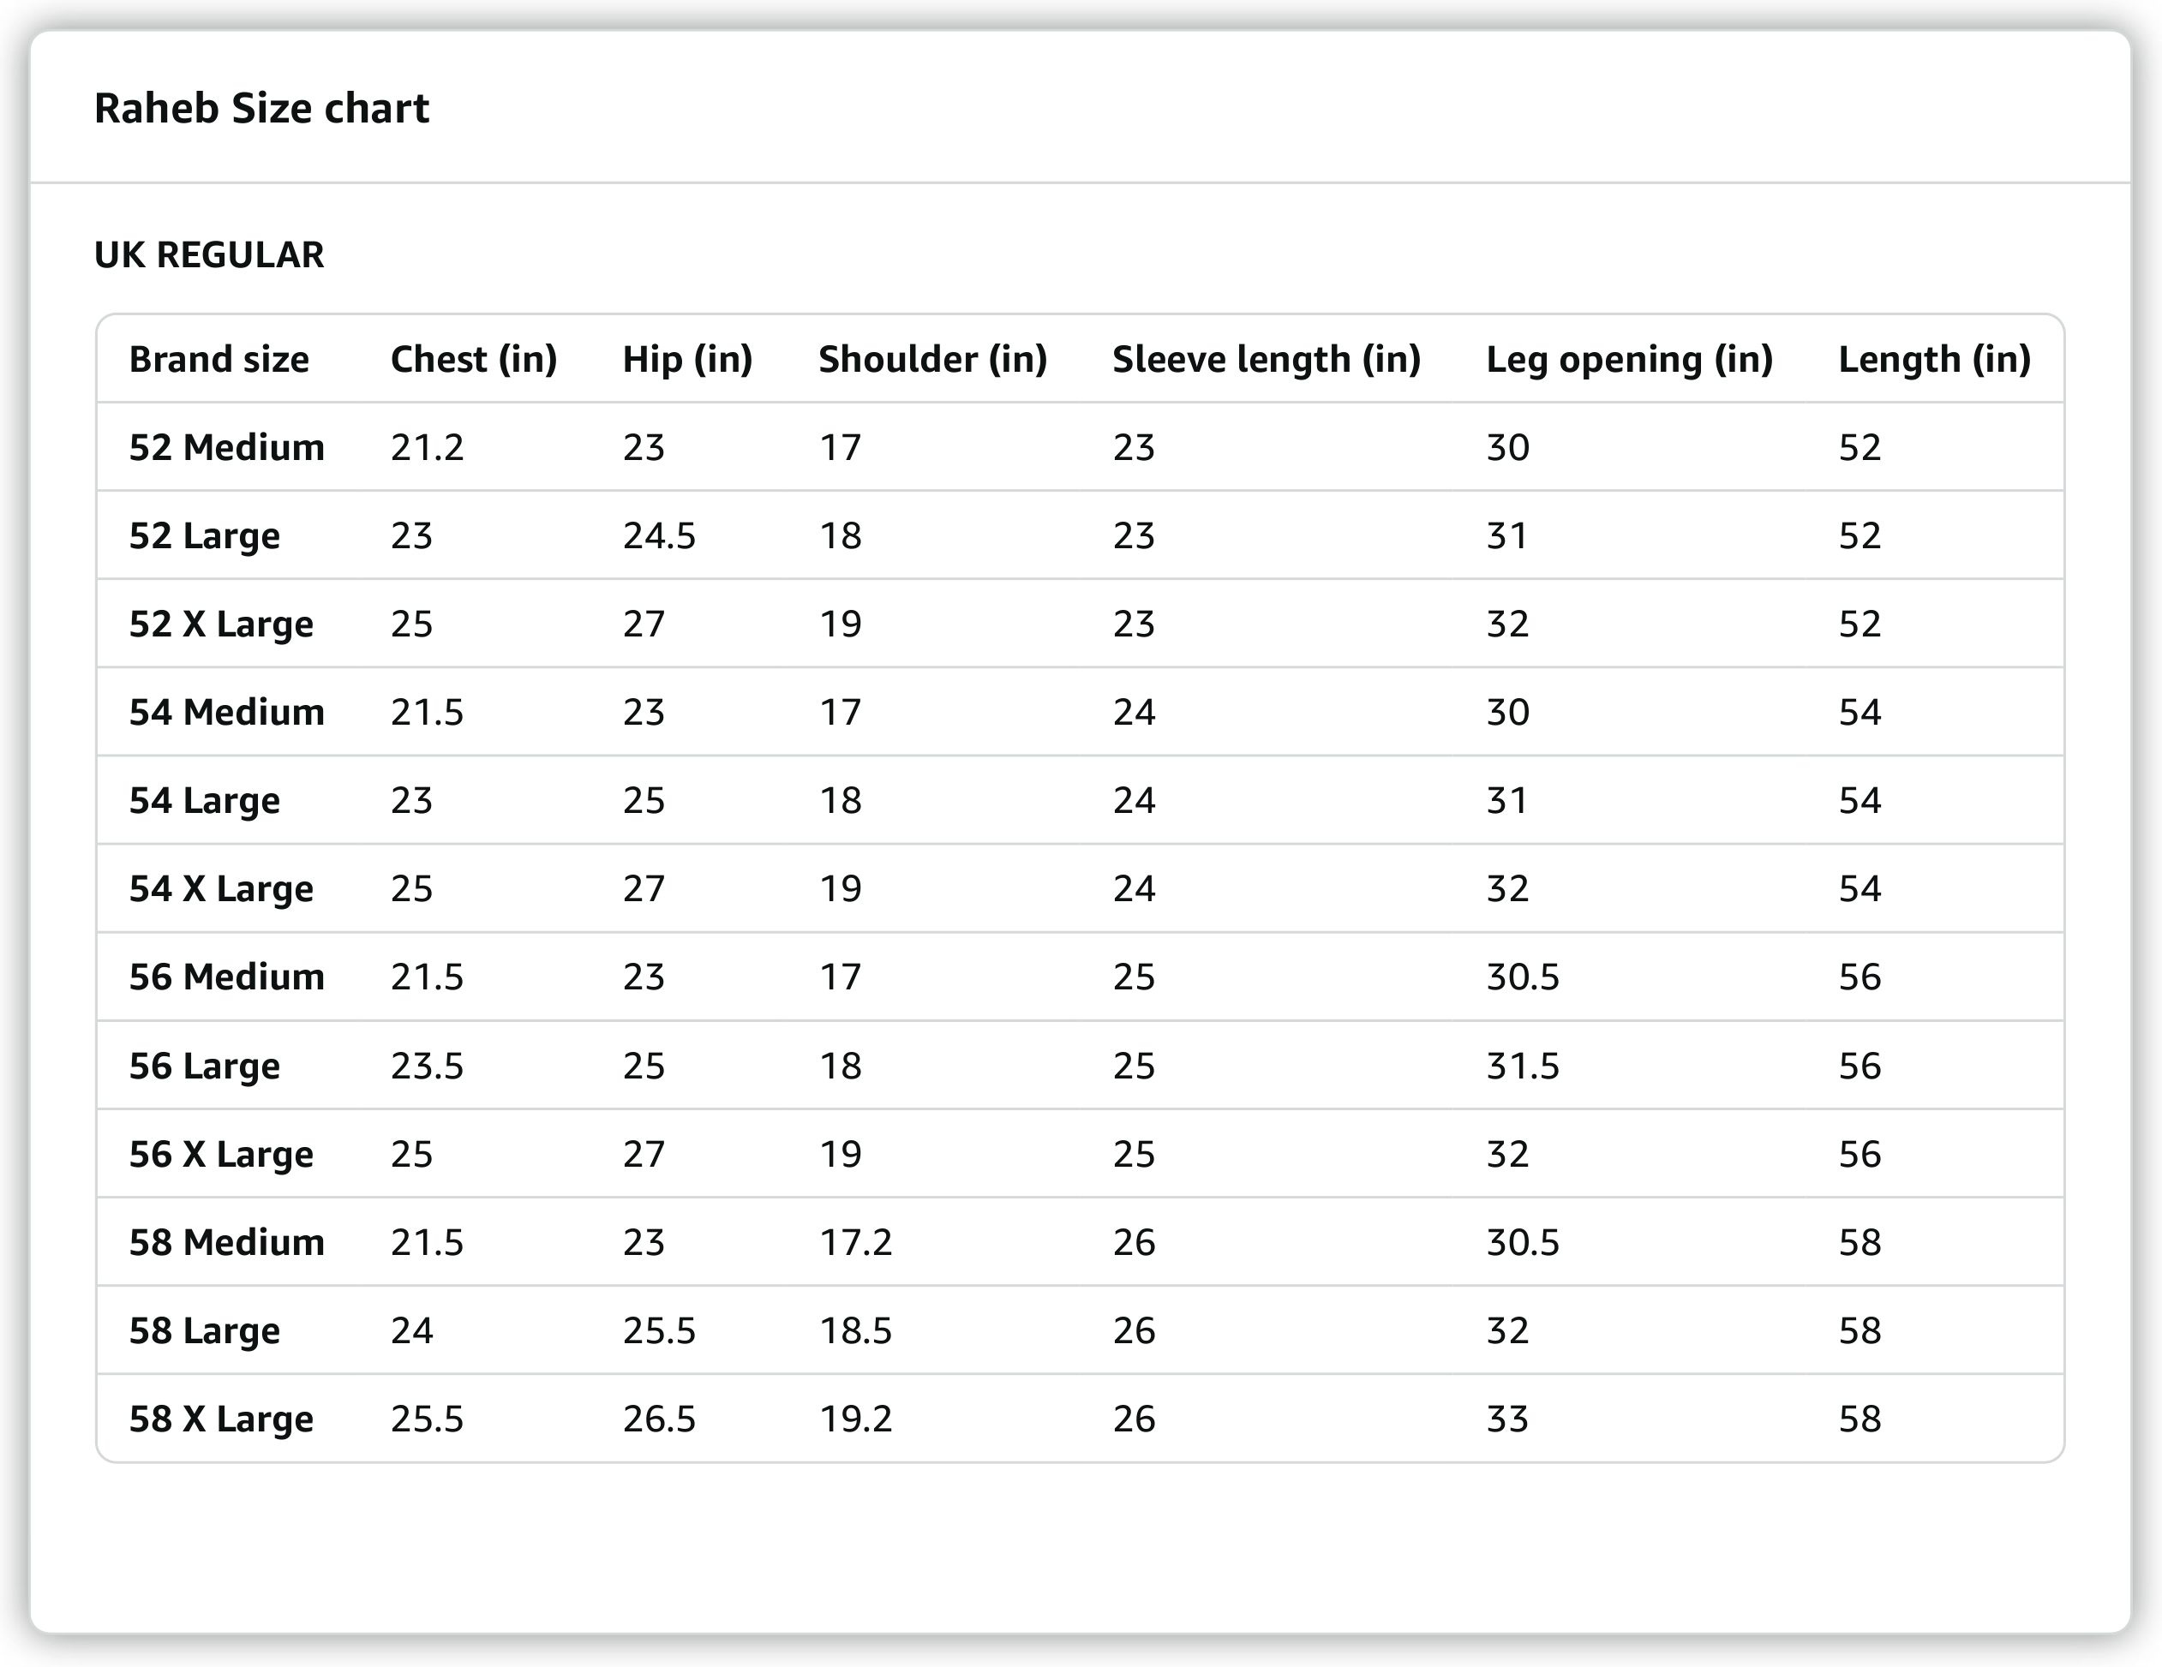Click hip value 24.5 for 52 Large
The height and width of the screenshot is (1667, 2162).
[658, 535]
